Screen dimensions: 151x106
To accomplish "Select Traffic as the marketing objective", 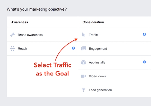I will (113, 35).
